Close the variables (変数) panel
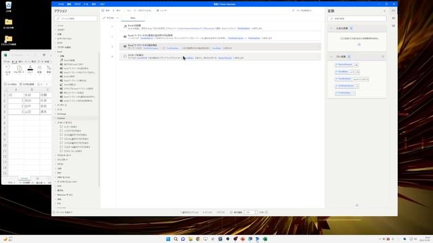This screenshot has width=433, height=243. tap(385, 11)
